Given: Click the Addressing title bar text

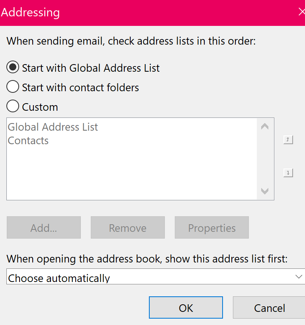Looking at the screenshot, I should 30,12.
